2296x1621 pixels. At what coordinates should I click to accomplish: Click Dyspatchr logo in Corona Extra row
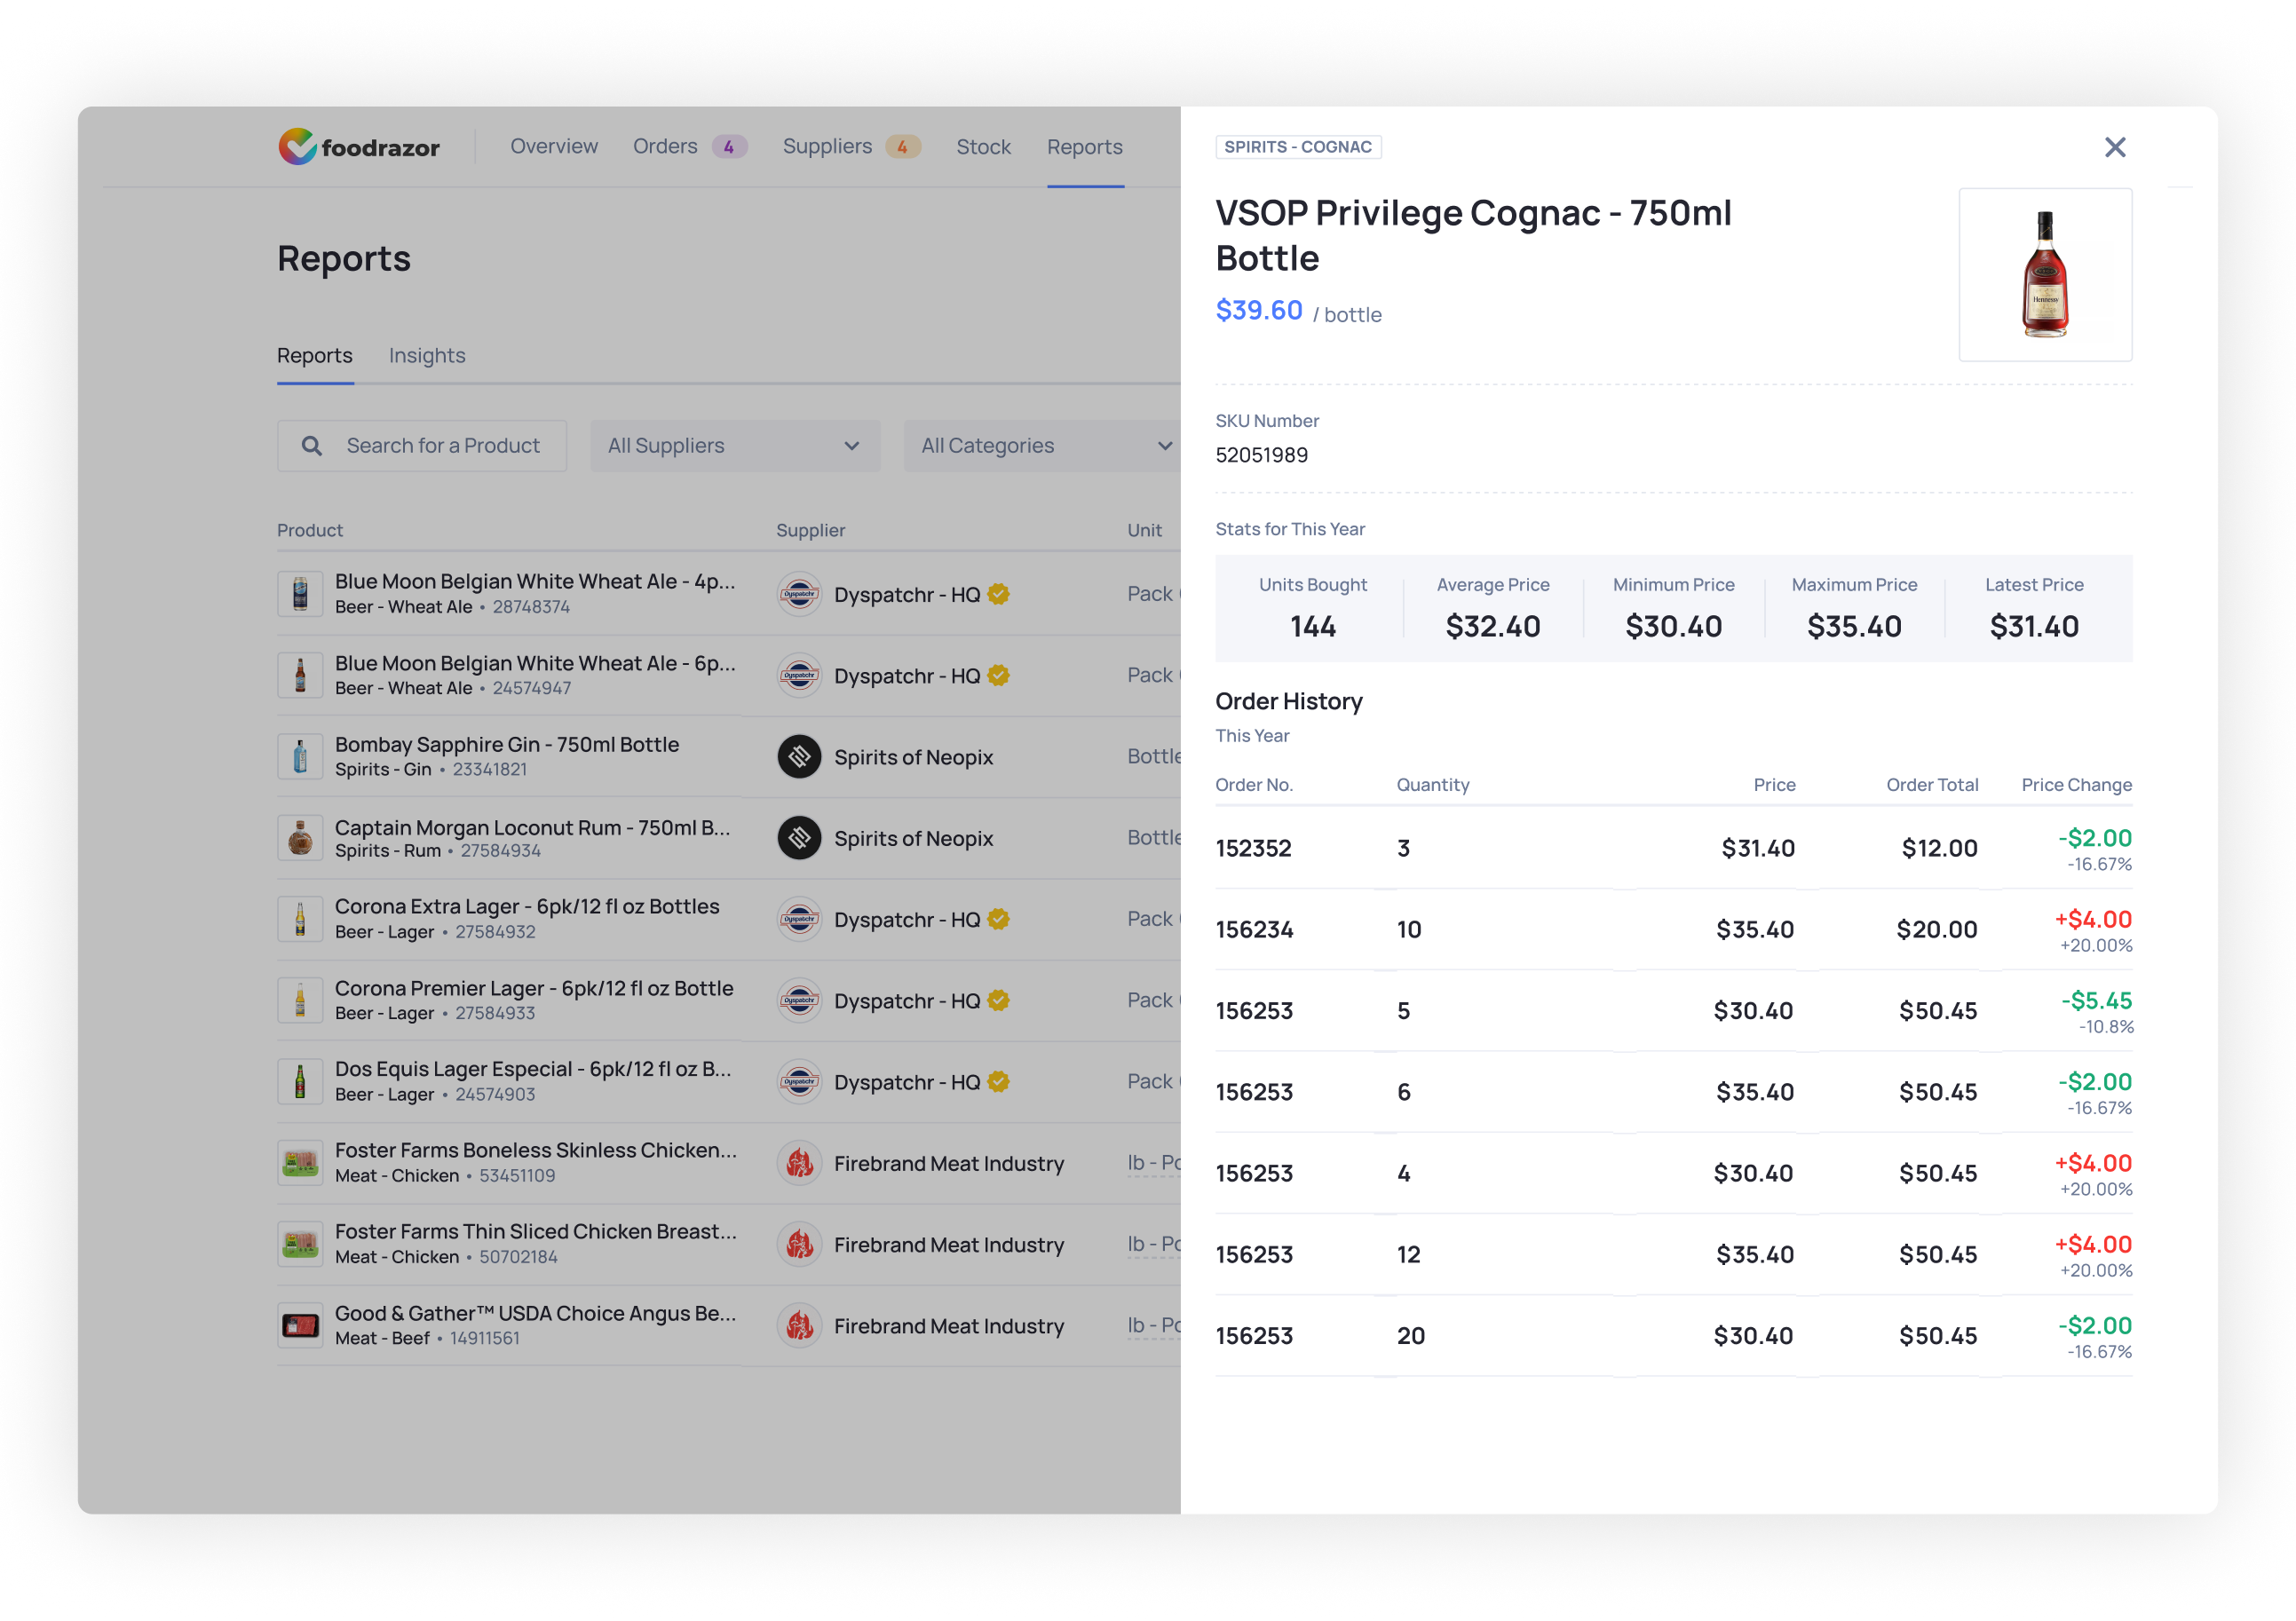click(799, 919)
